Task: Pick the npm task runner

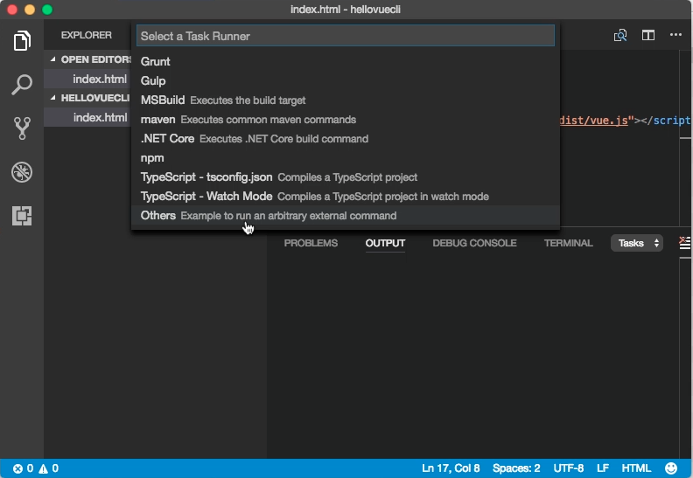Action: point(346,158)
